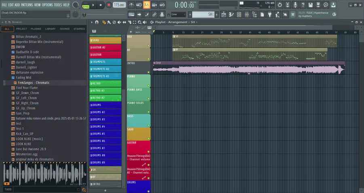The height and width of the screenshot is (193, 364).
Task: Click the song position slider
Action: (104, 15)
